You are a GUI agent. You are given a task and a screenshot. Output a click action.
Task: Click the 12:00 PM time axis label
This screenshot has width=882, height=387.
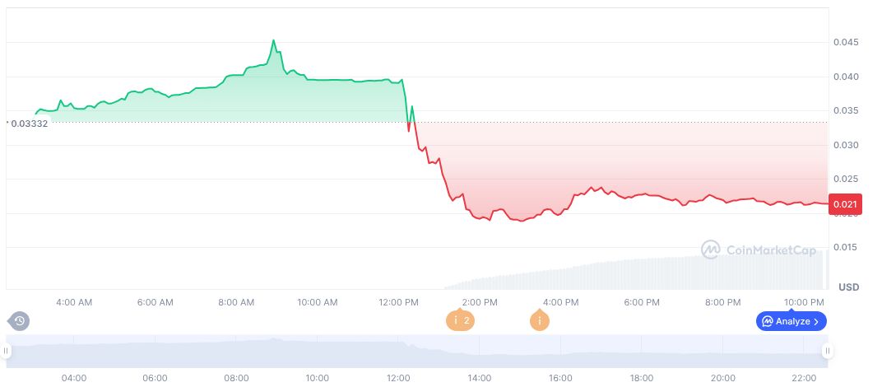point(399,302)
